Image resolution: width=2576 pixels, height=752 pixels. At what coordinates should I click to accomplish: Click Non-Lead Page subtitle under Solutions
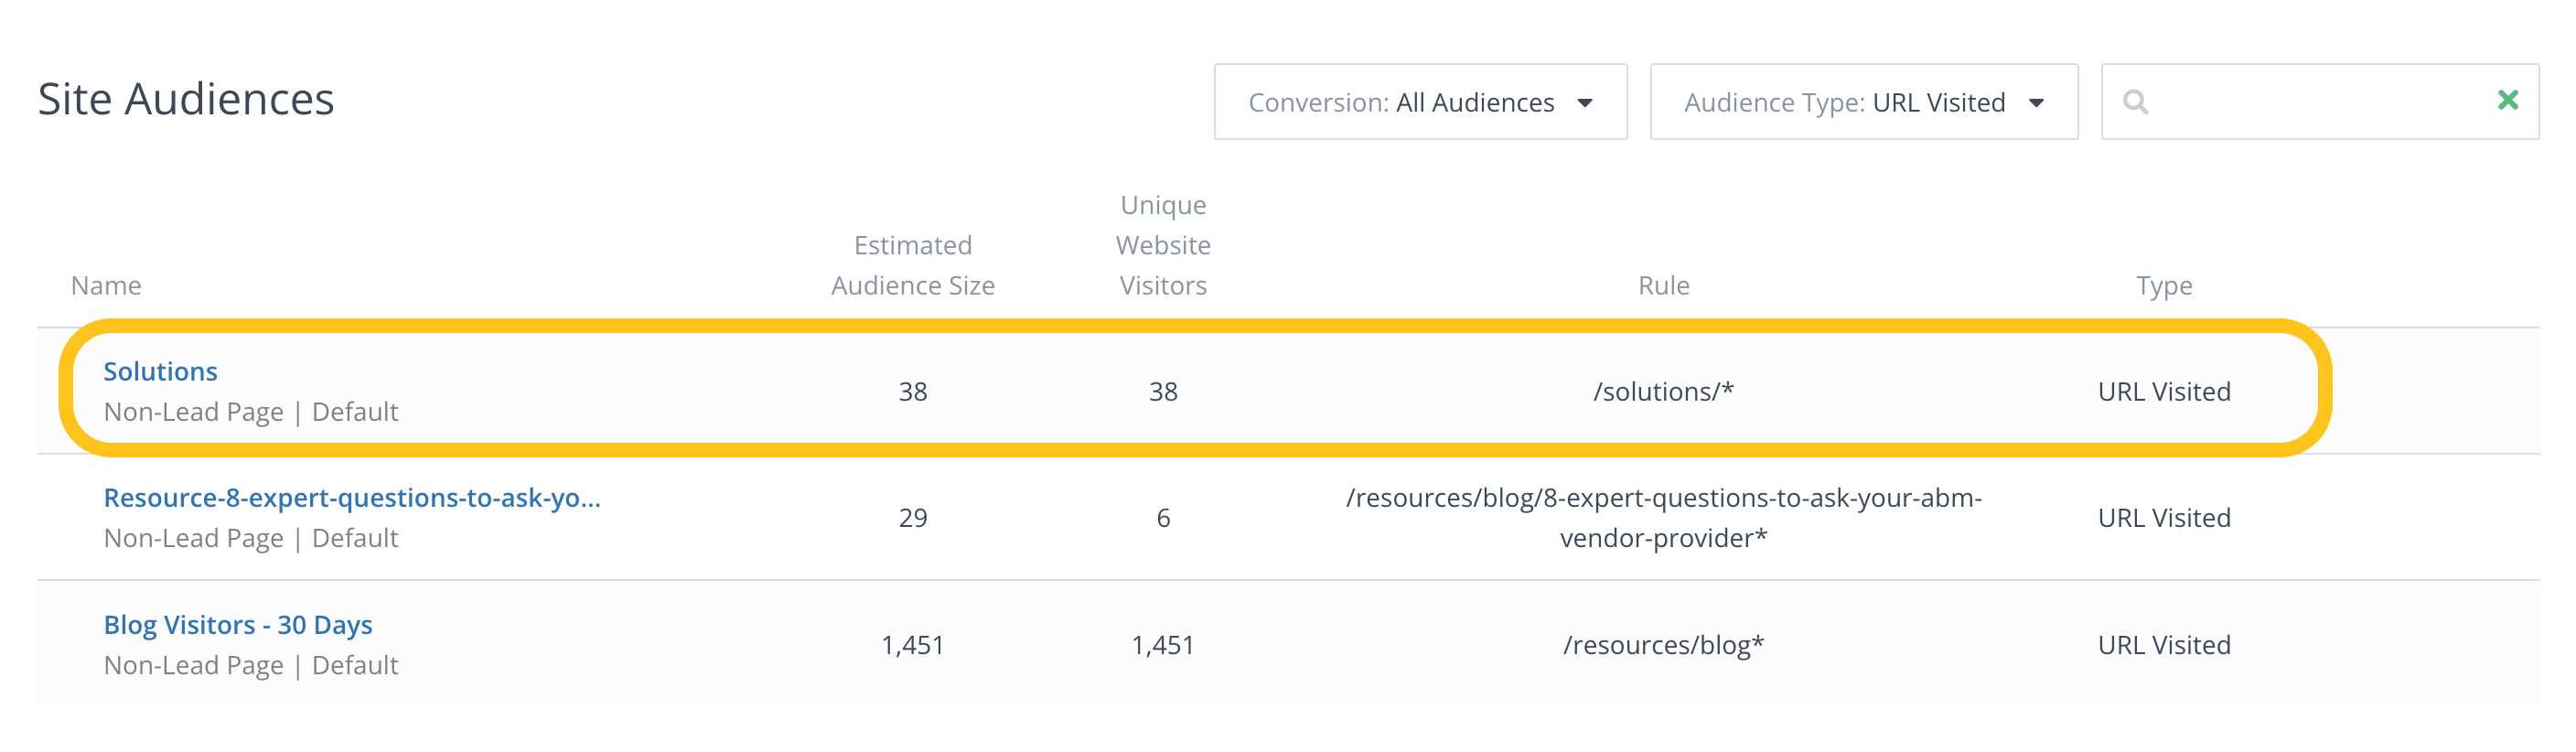point(193,412)
